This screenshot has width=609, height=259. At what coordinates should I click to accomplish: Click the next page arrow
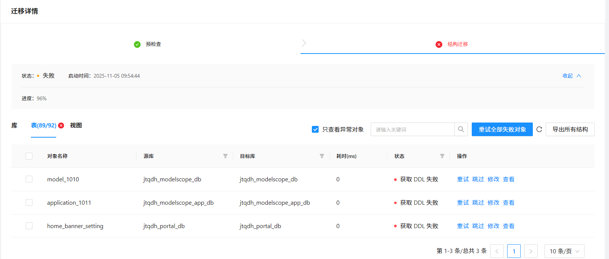531,251
